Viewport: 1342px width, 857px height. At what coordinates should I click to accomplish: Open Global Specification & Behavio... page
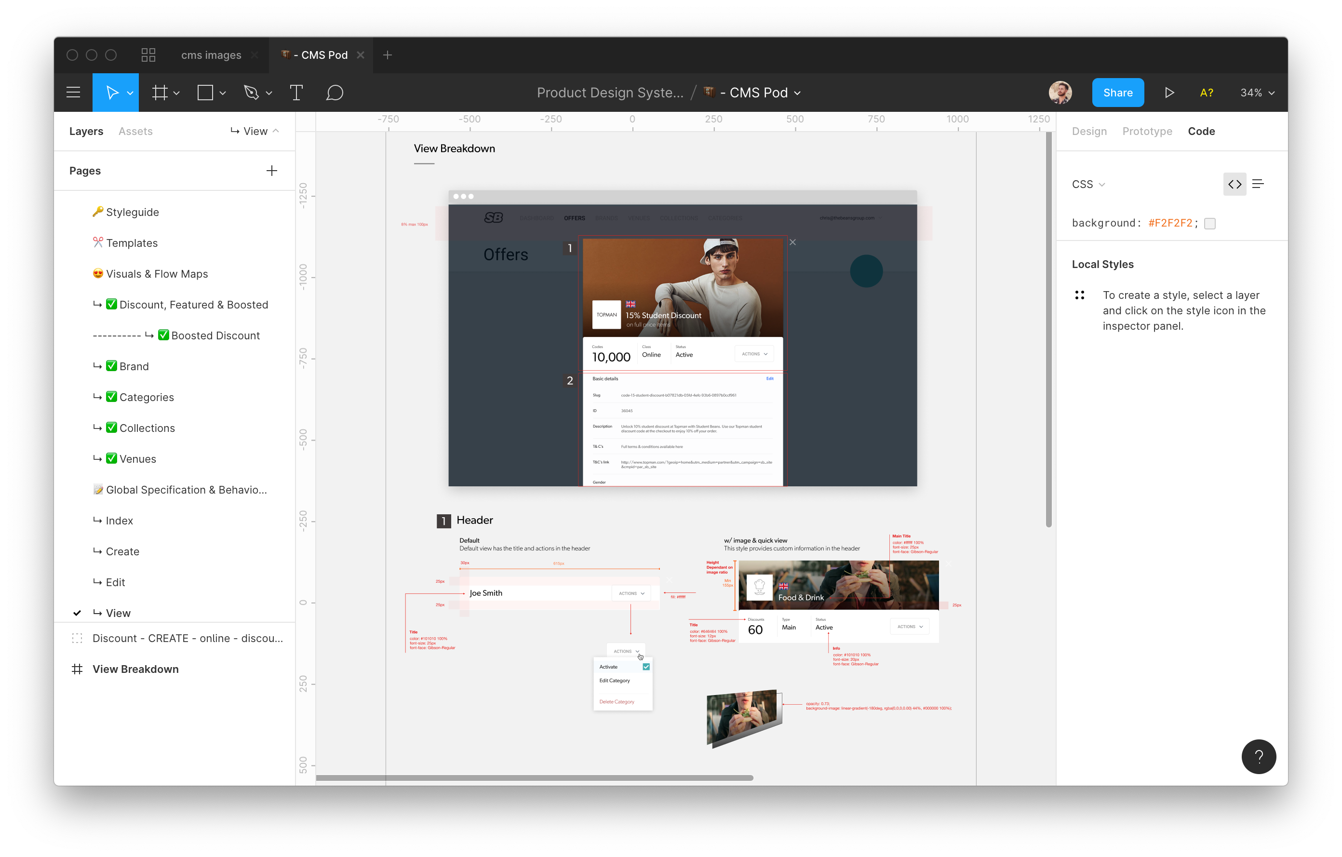(x=186, y=489)
